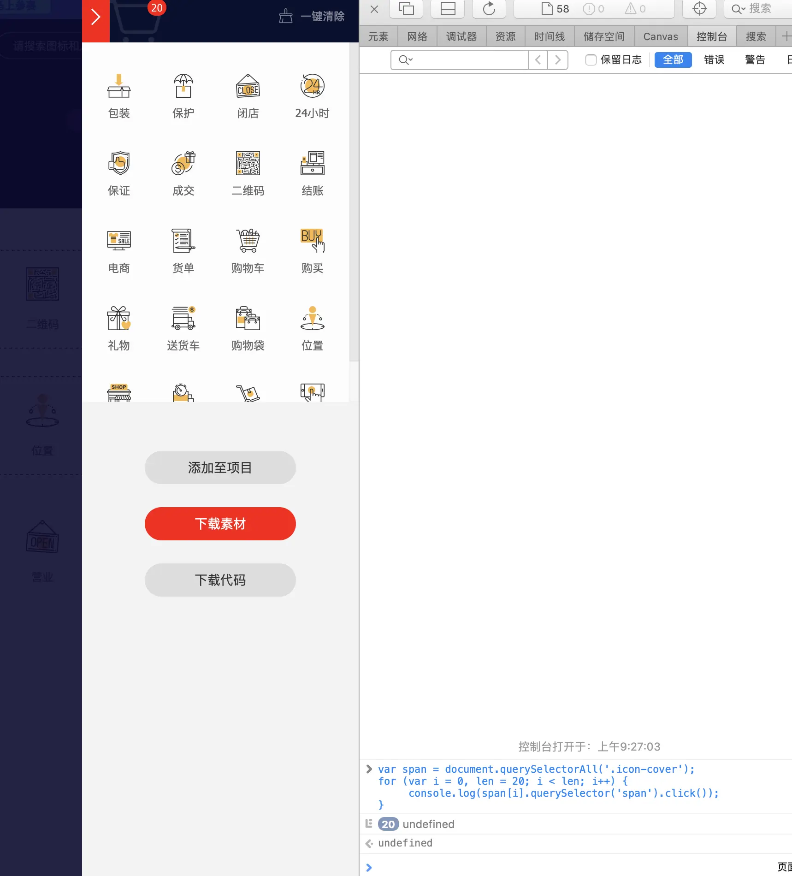Image resolution: width=792 pixels, height=876 pixels.
Task: Dock inspector to bottom of window
Action: [x=448, y=9]
